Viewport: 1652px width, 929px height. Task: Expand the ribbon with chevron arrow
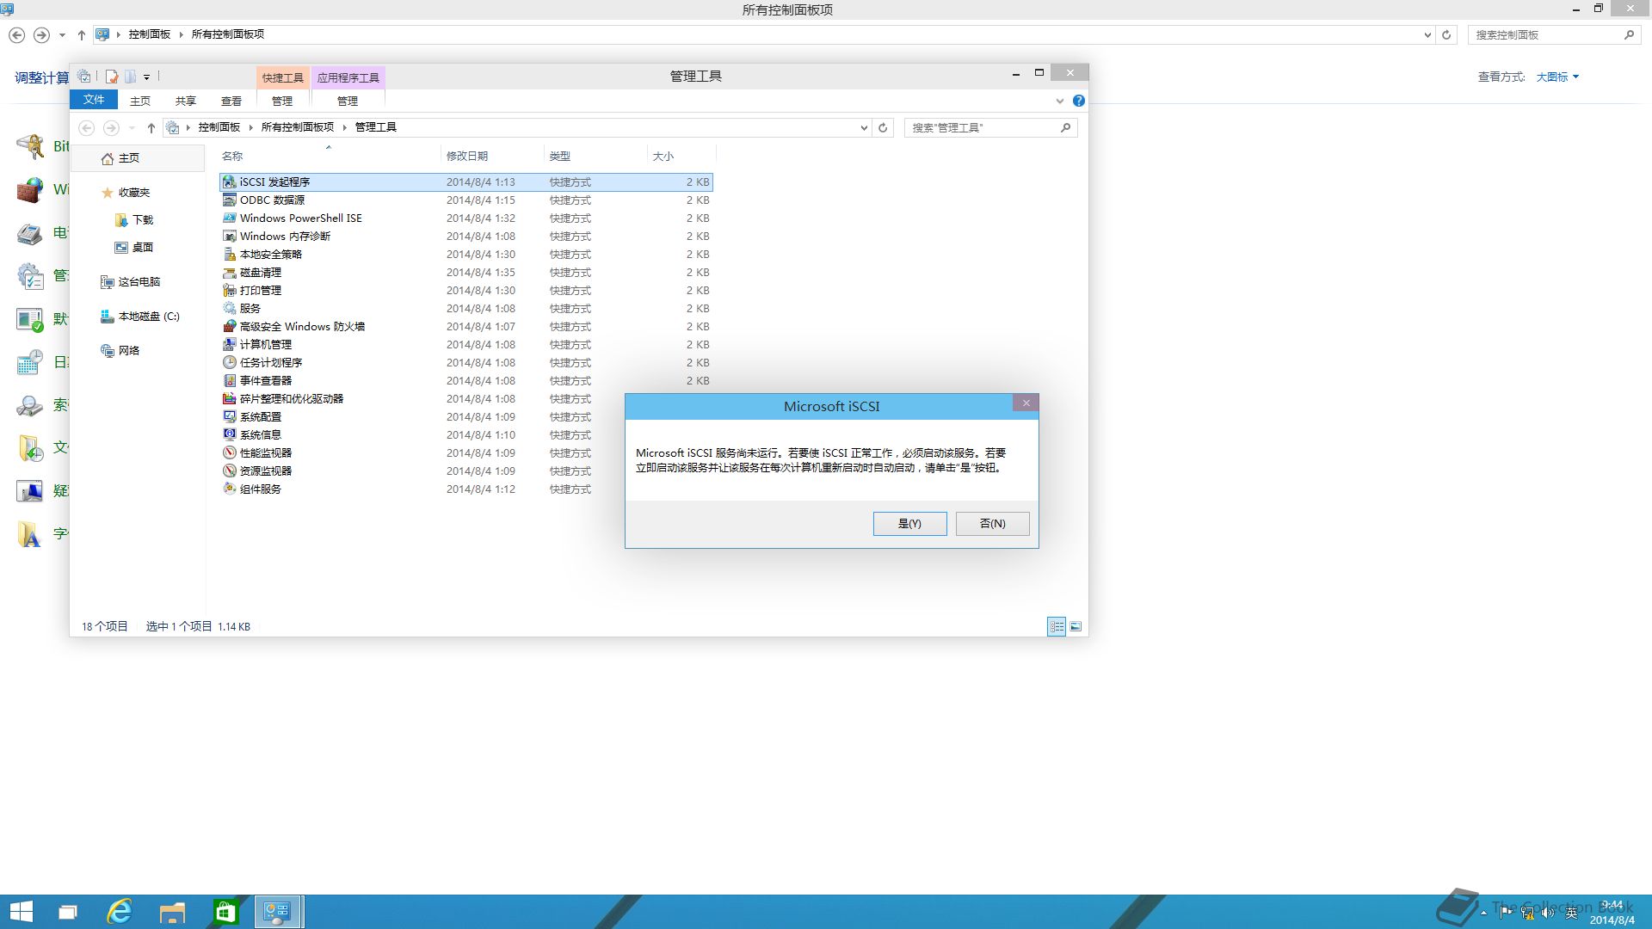pyautogui.click(x=1059, y=101)
